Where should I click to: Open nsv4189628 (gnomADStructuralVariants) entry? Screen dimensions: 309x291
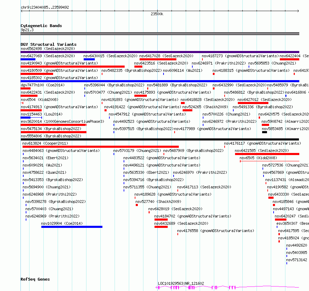point(173,194)
